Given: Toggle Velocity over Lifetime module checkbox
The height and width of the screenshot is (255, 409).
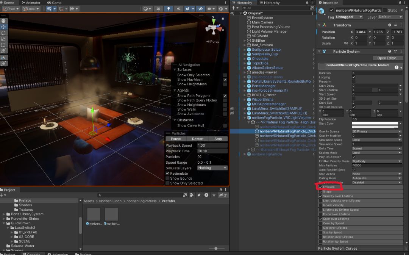Looking at the screenshot, I should (321, 196).
